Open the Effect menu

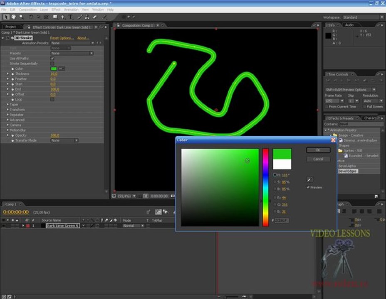[56, 10]
